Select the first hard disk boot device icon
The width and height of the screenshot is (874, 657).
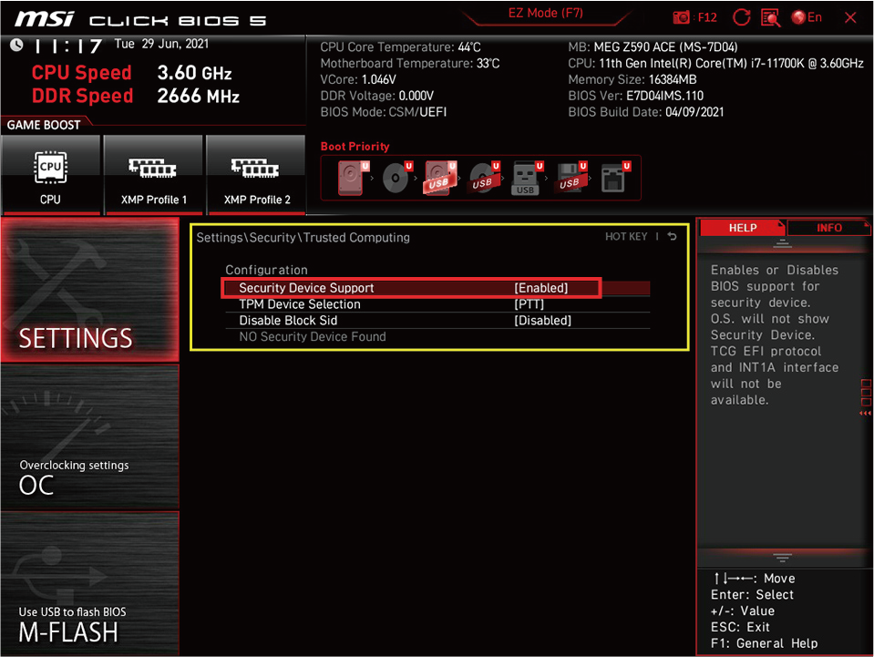click(x=353, y=178)
